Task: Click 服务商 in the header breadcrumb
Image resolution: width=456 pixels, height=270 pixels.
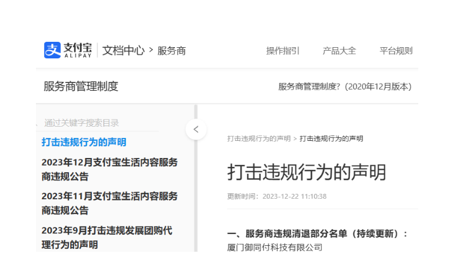Action: click(171, 51)
